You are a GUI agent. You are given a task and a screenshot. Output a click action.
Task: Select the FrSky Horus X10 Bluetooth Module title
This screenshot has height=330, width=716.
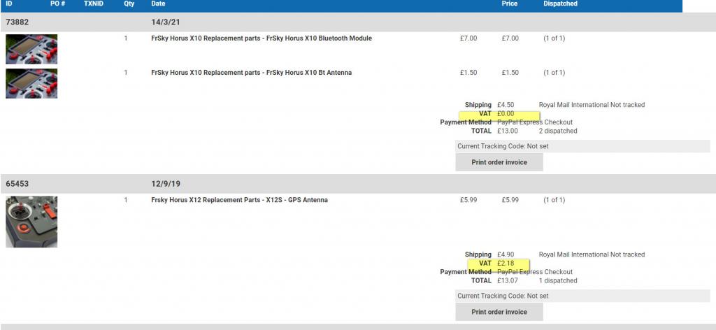tap(262, 38)
